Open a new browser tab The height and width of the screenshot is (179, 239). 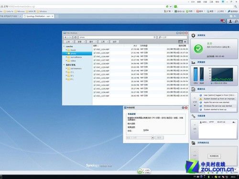(x=56, y=16)
